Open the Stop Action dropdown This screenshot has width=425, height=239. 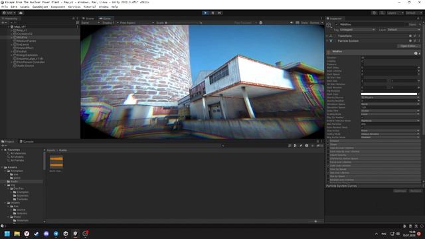coord(390,131)
